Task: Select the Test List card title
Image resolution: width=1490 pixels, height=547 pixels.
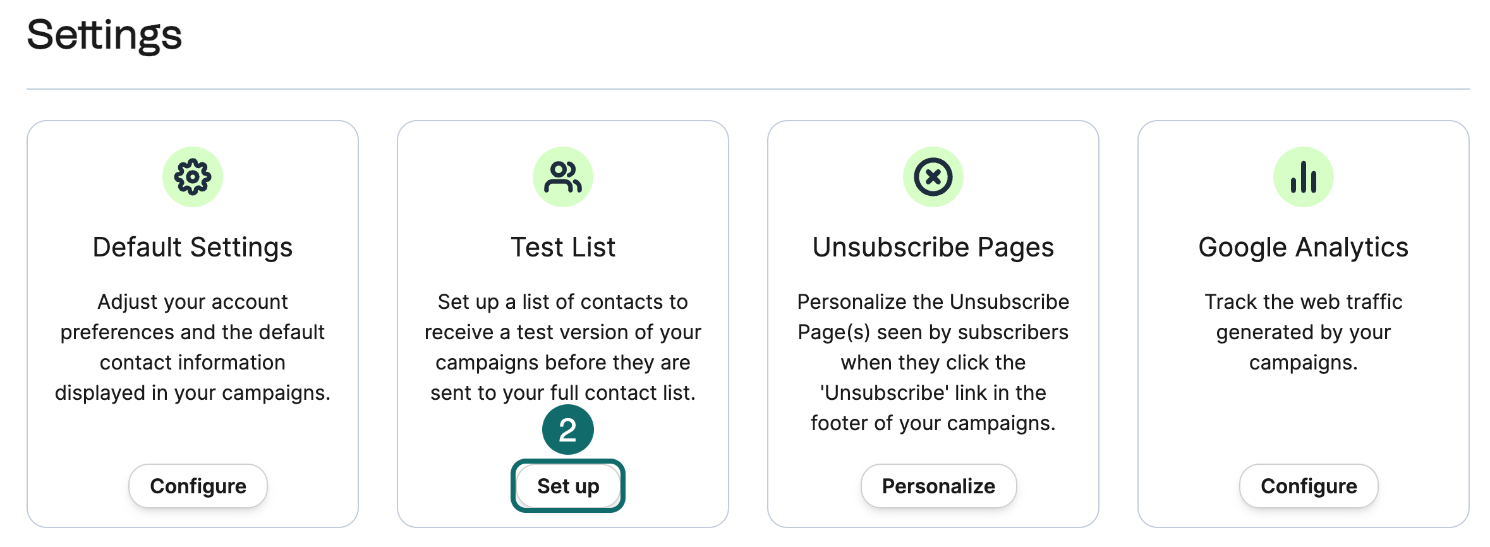Action: (x=562, y=247)
